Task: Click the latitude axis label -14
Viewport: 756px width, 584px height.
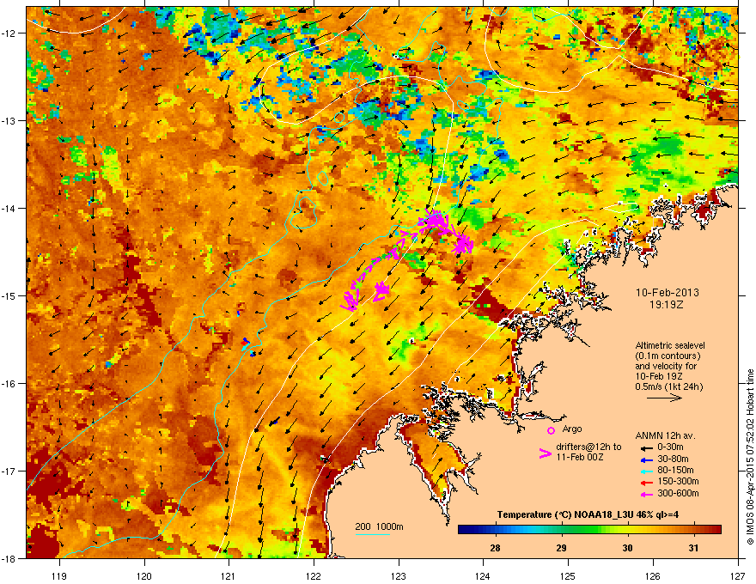Action: 9,209
